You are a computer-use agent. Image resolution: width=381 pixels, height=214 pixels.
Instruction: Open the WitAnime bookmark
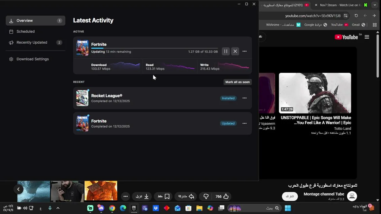coord(283,25)
